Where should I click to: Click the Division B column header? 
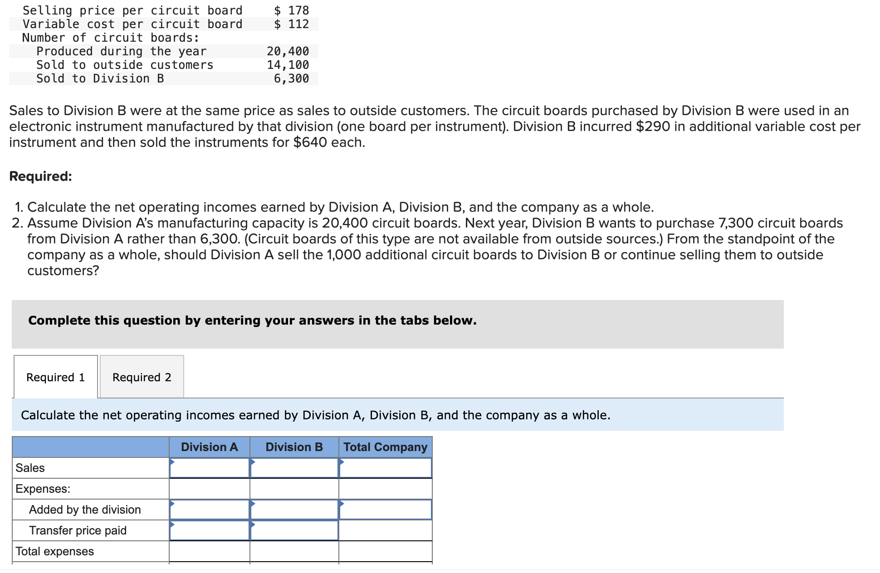(x=294, y=447)
